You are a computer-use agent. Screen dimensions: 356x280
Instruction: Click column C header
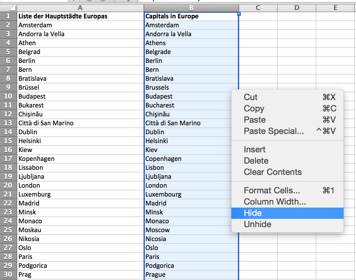pos(258,8)
